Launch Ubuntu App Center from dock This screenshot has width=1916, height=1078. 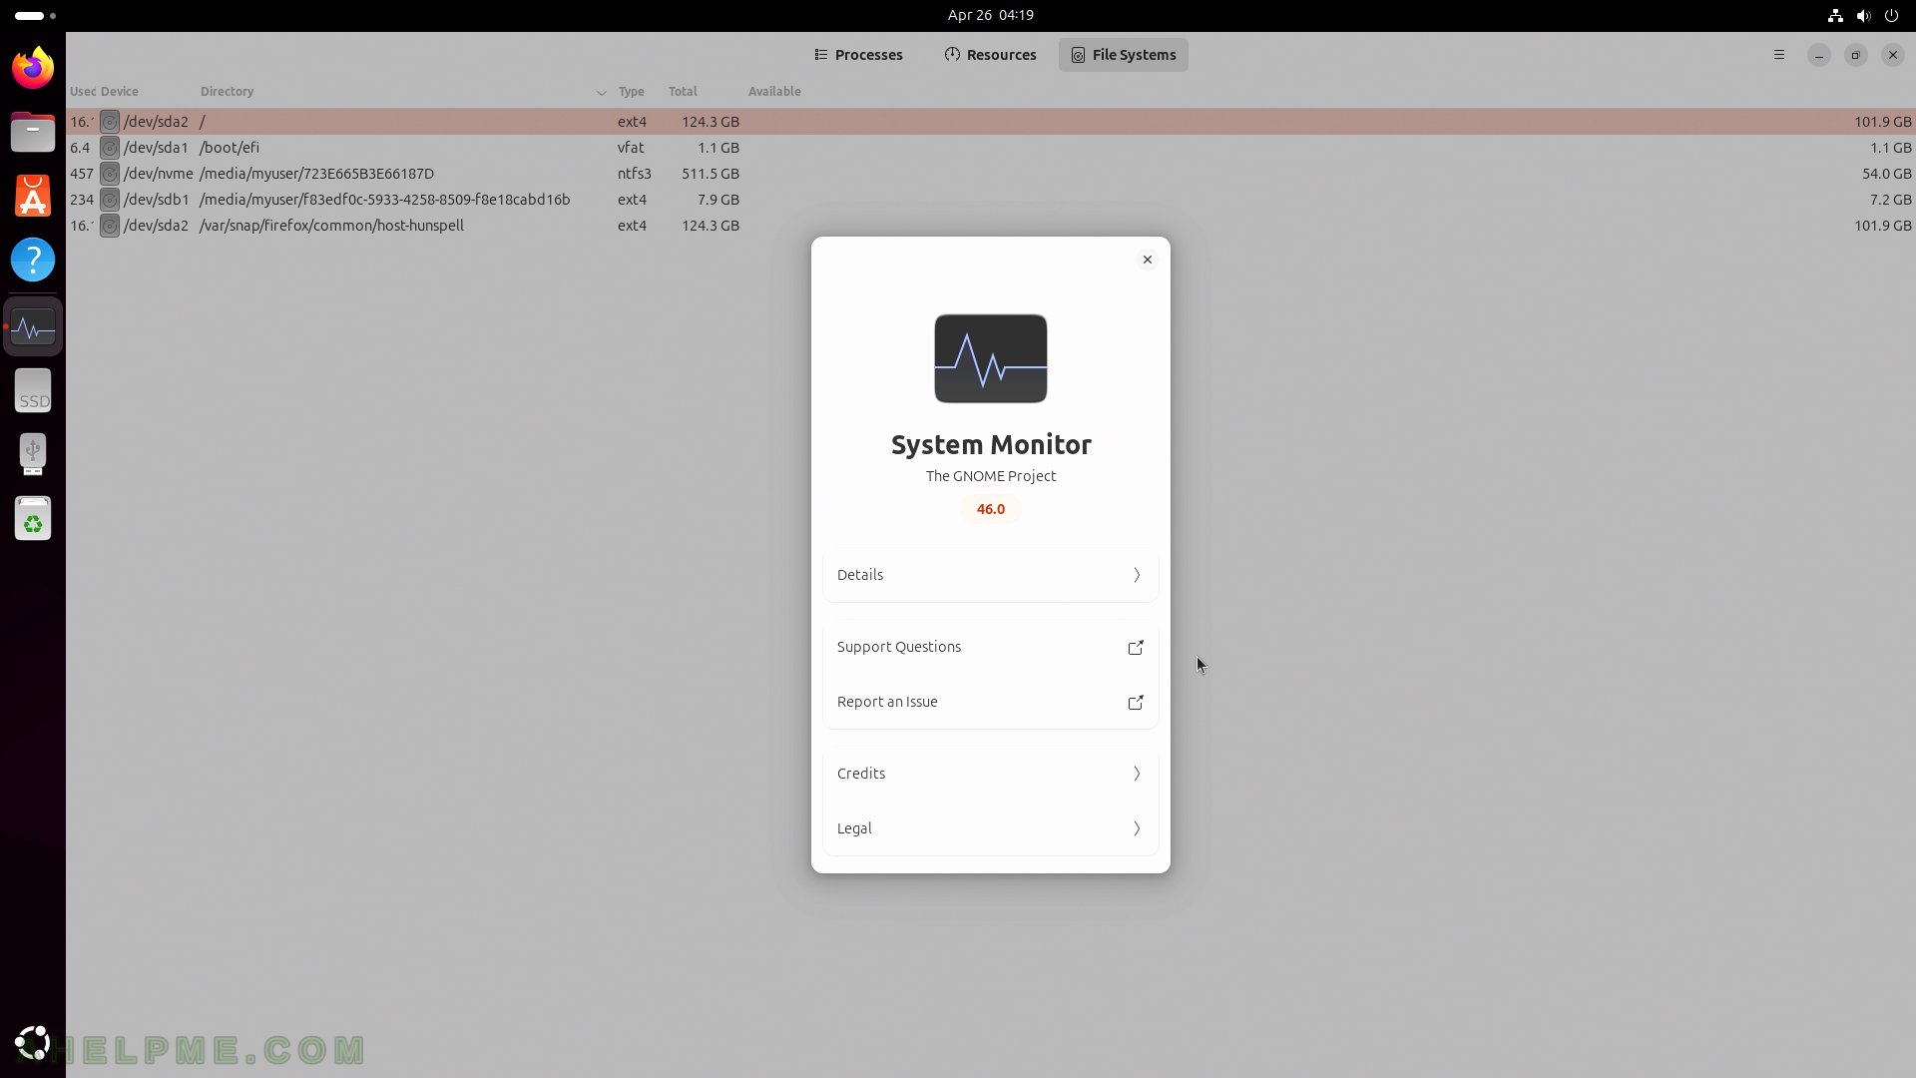[33, 196]
